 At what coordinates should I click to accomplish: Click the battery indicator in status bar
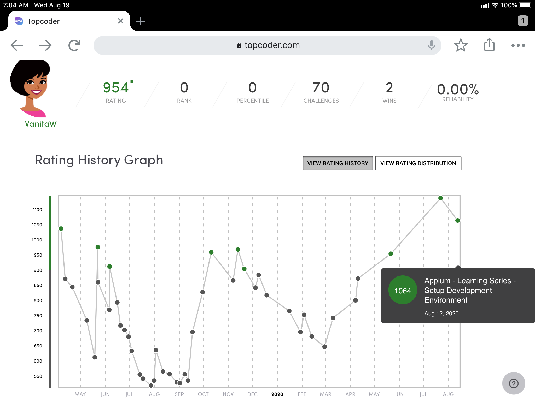tap(526, 5)
